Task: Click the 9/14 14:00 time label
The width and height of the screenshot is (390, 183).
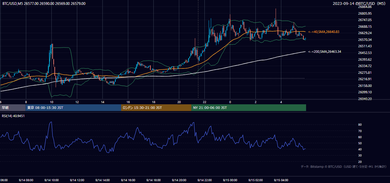Action: 103,180
